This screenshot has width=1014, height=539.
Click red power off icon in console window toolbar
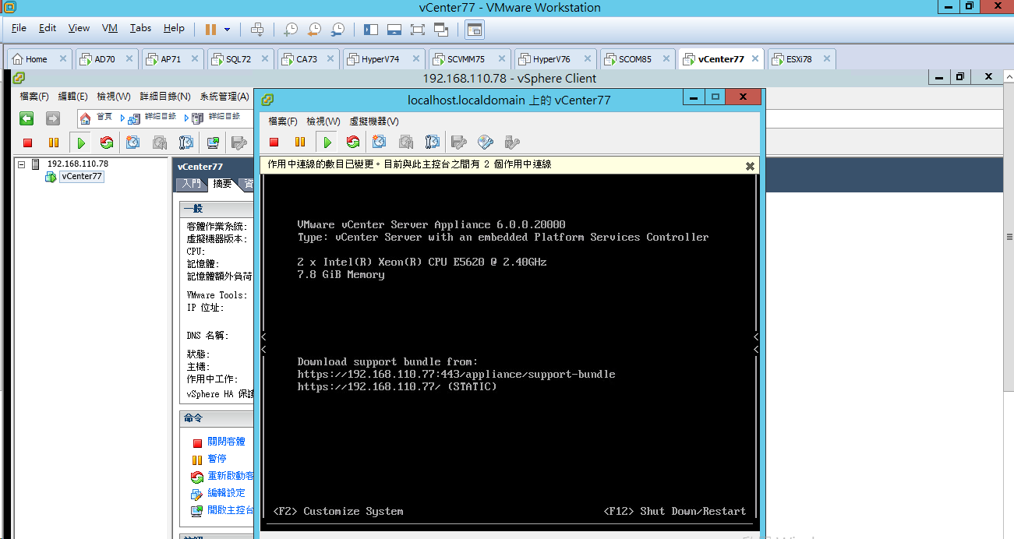pyautogui.click(x=274, y=142)
